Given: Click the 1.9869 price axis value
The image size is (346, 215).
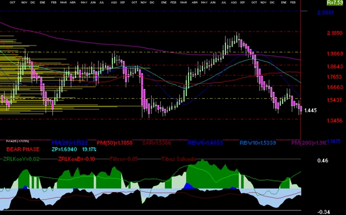Looking at the screenshot, I should [x=335, y=53].
